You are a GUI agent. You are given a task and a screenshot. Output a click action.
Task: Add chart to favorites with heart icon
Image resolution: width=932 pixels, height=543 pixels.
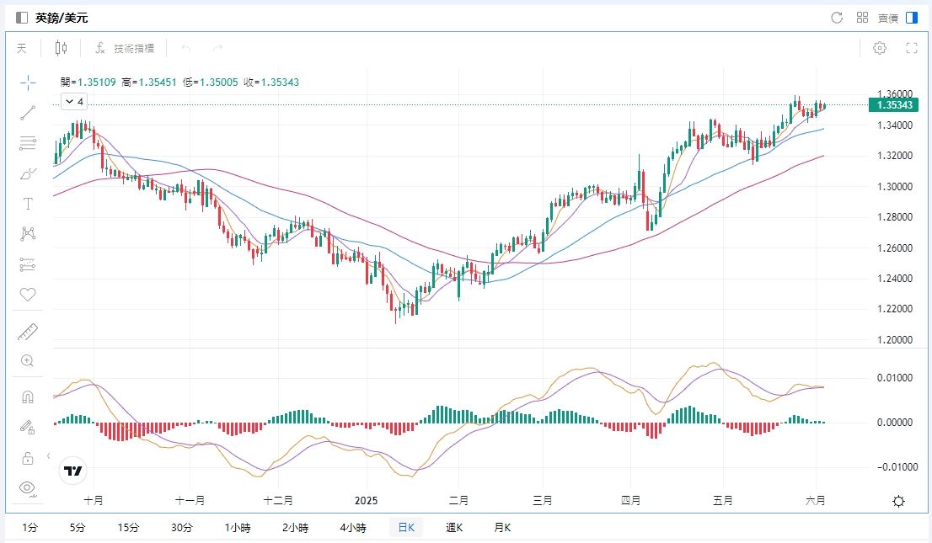point(28,295)
